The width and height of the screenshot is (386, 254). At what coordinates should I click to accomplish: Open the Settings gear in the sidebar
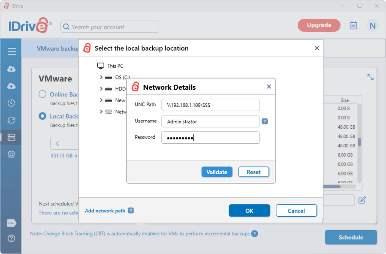(x=12, y=154)
